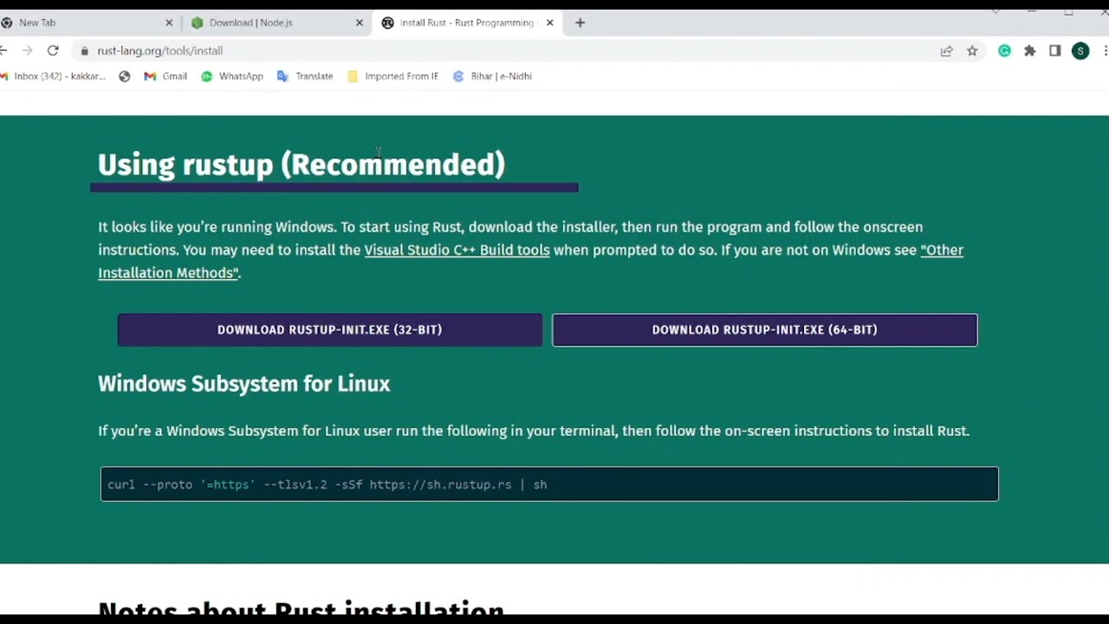Open the Extensions puzzle-piece menu
1109x624 pixels.
[1029, 51]
